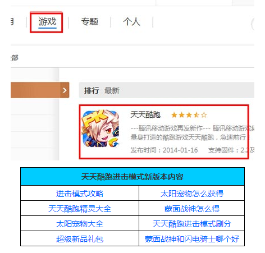Expand the orange sidebar chevron arrow
The height and width of the screenshot is (253, 265).
[65, 90]
